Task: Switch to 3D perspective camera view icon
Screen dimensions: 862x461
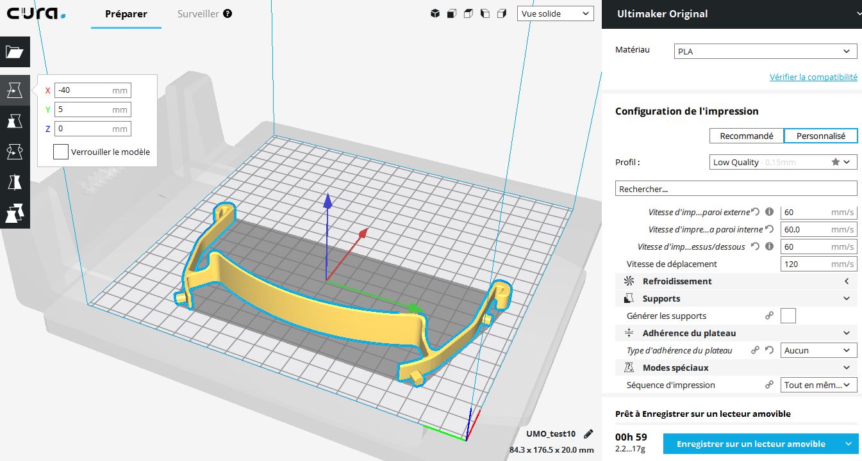Action: [x=435, y=13]
